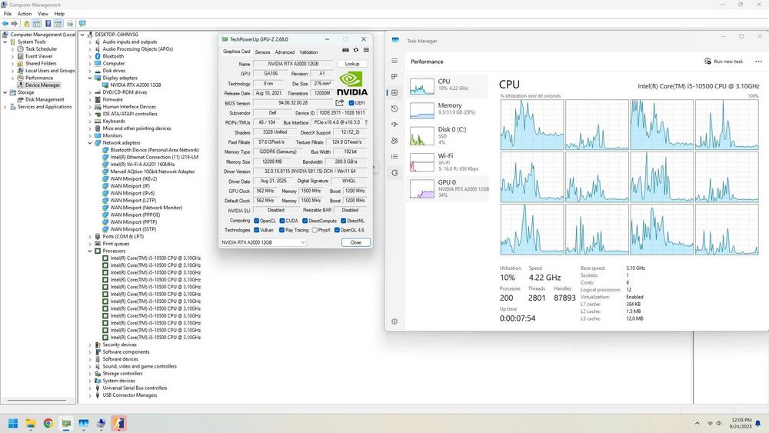Click the three-dots more options in Task Manager

click(x=758, y=62)
